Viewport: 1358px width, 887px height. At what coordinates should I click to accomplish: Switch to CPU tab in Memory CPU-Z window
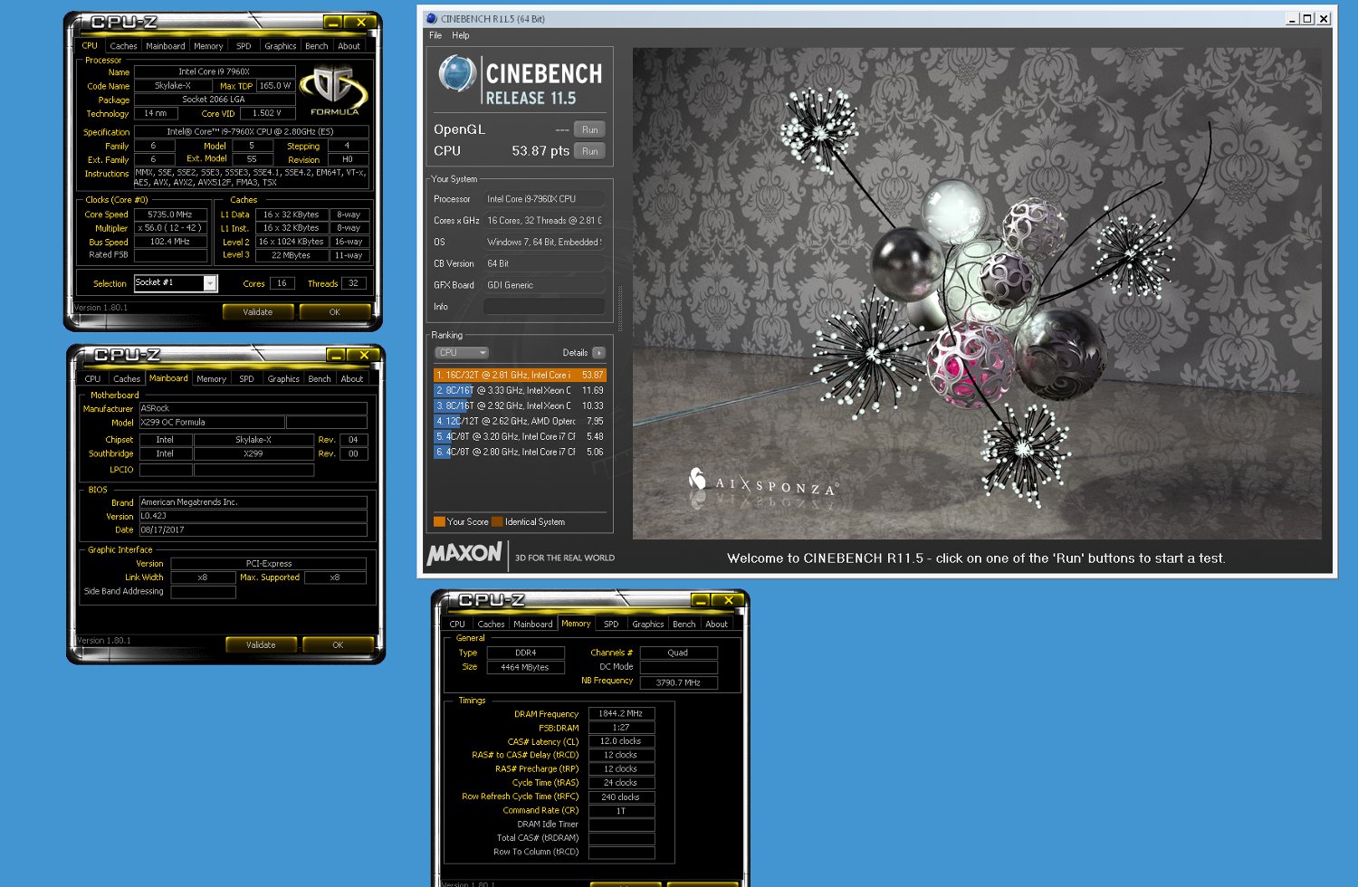click(457, 625)
